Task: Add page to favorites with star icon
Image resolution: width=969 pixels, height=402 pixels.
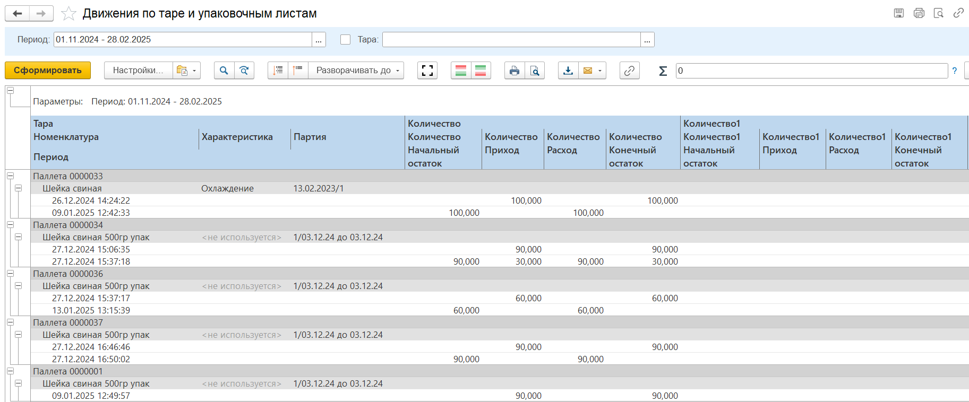Action: click(68, 14)
